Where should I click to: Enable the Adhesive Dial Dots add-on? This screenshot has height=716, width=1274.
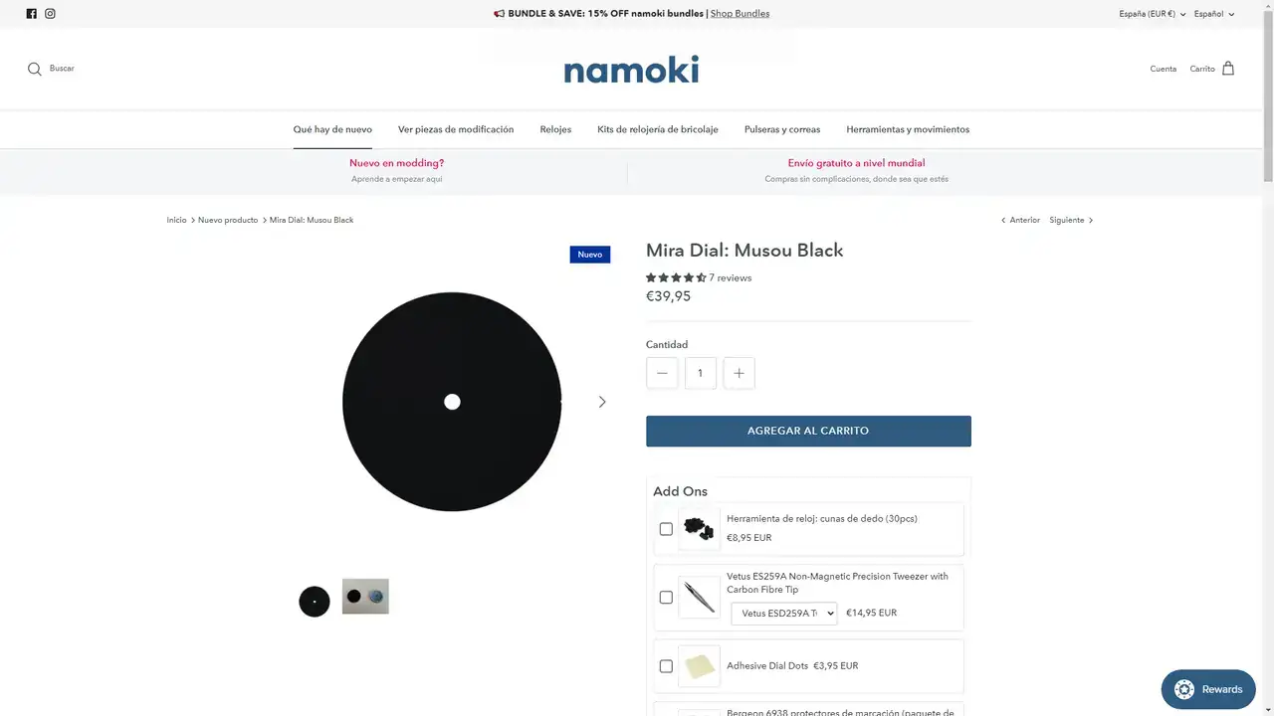[x=666, y=666]
